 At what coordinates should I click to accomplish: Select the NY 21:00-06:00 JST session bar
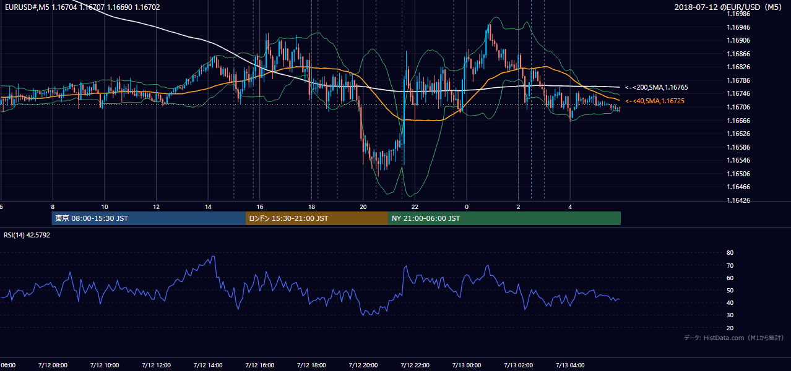[504, 218]
